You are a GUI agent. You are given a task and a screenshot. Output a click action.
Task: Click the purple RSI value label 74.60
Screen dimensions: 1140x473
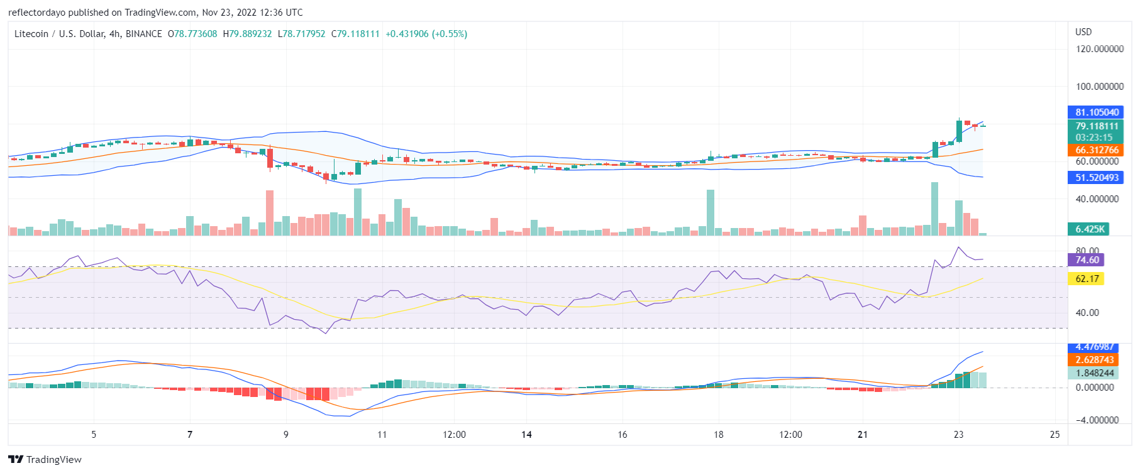coord(1086,260)
